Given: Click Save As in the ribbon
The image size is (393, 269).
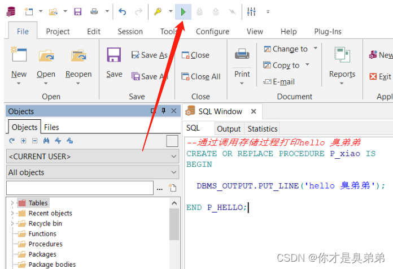Looking at the screenshot, I should point(150,55).
